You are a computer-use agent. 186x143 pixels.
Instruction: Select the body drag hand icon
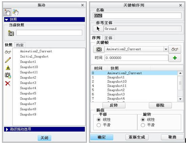[x=16, y=12]
